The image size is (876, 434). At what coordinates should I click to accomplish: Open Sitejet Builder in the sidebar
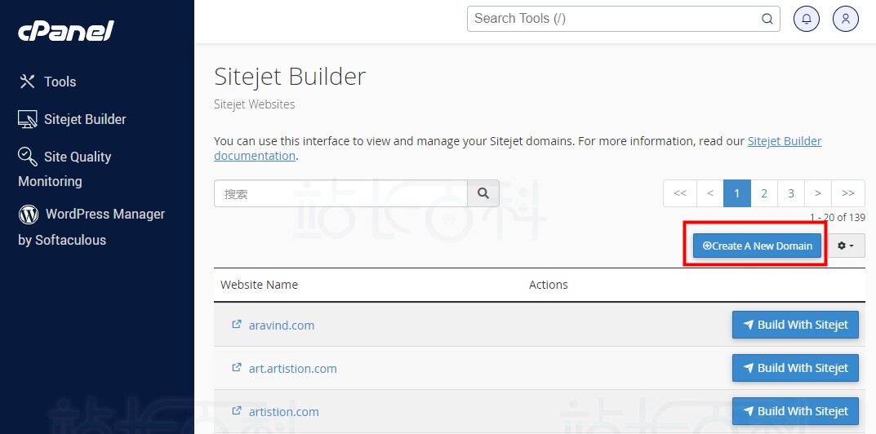72,119
